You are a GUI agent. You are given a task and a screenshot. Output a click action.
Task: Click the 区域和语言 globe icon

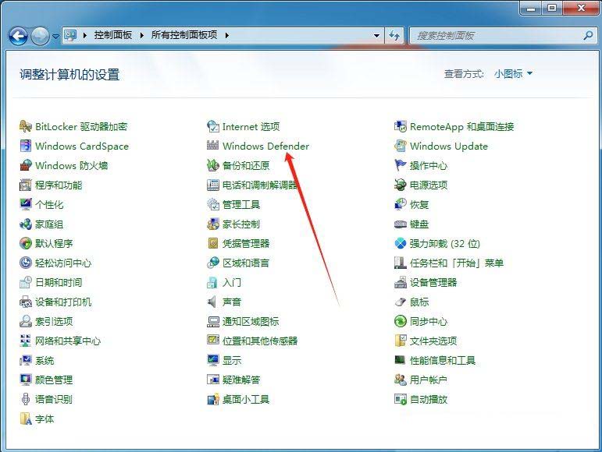click(x=212, y=263)
